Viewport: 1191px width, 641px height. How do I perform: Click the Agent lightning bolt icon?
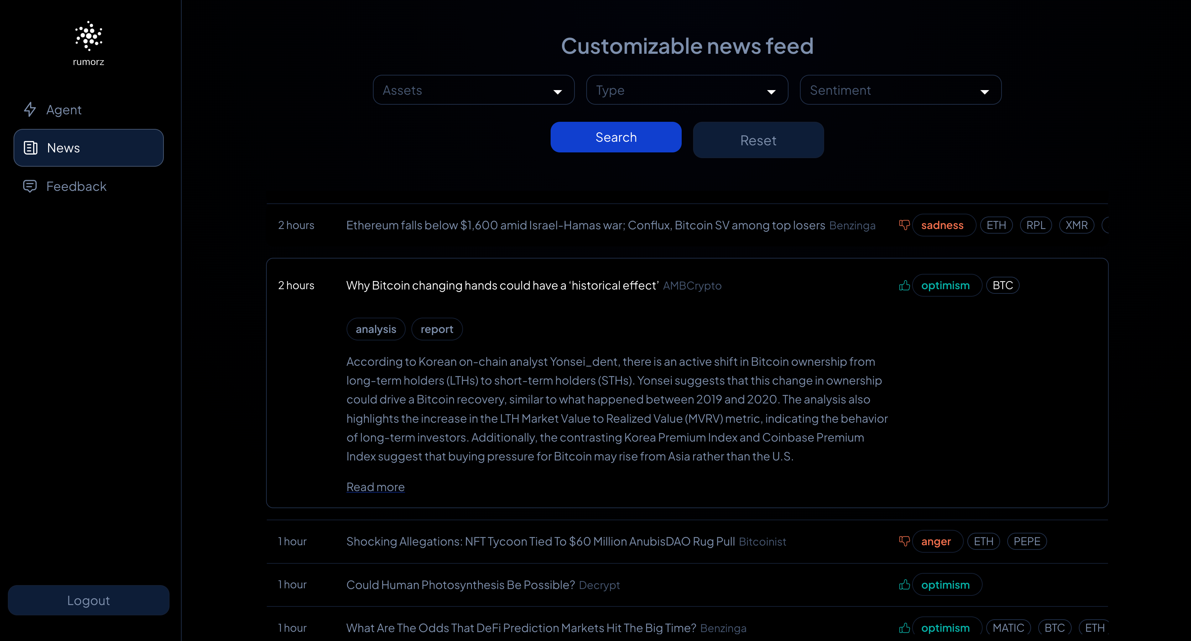coord(30,110)
